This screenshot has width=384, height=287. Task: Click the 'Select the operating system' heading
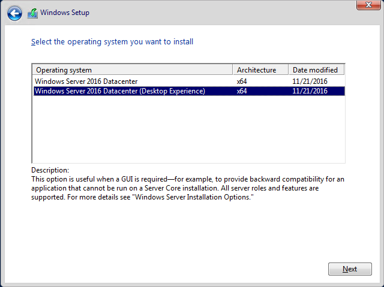pyautogui.click(x=112, y=42)
